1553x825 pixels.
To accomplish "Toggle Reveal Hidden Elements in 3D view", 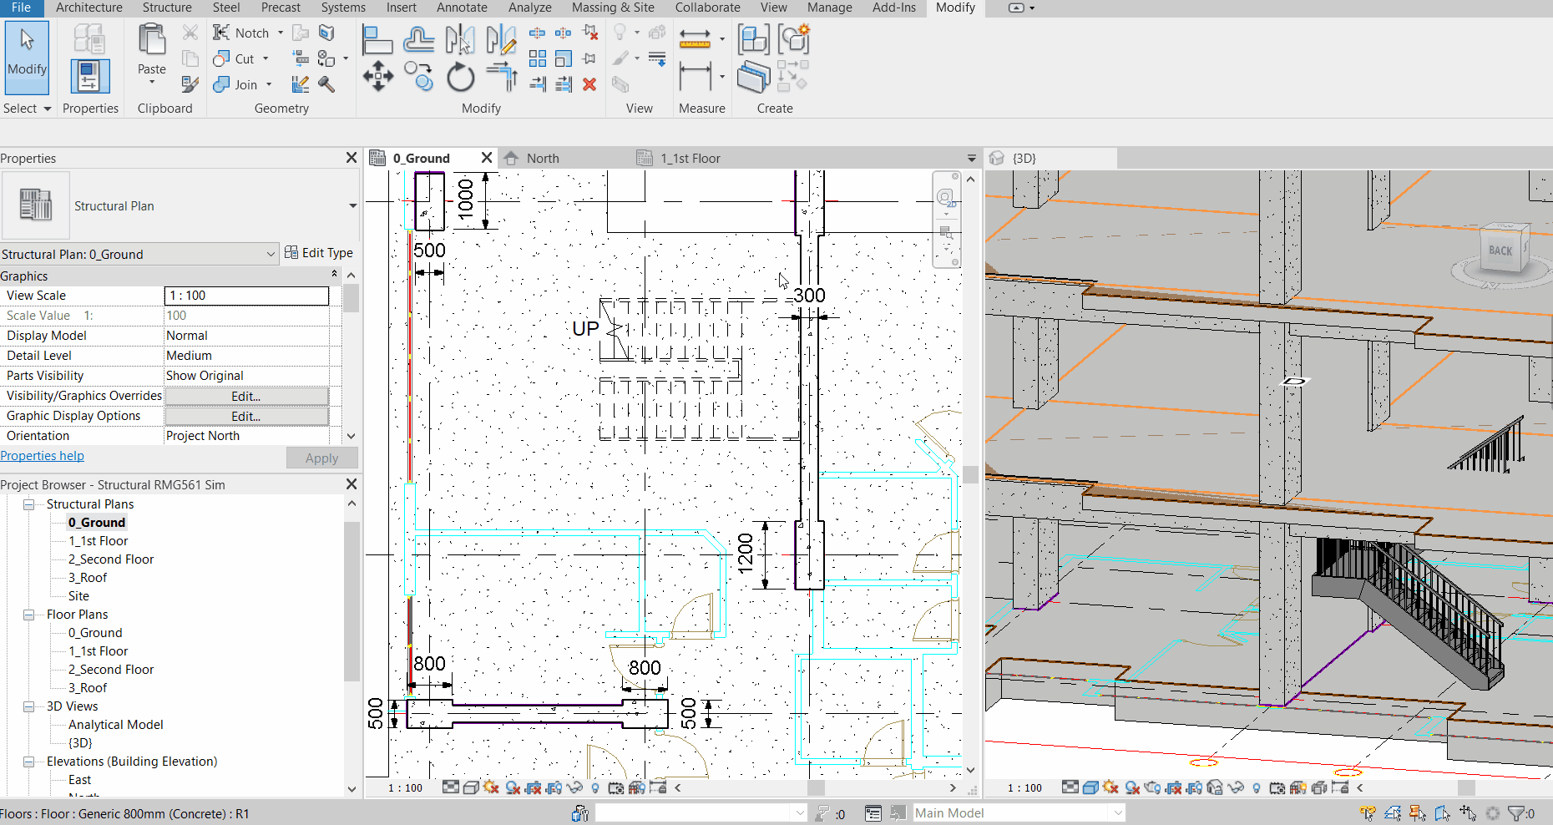I will click(1257, 787).
